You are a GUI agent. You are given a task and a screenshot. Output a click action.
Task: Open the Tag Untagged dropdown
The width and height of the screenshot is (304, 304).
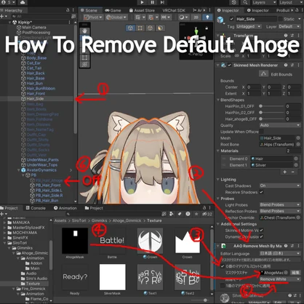pyautogui.click(x=249, y=26)
